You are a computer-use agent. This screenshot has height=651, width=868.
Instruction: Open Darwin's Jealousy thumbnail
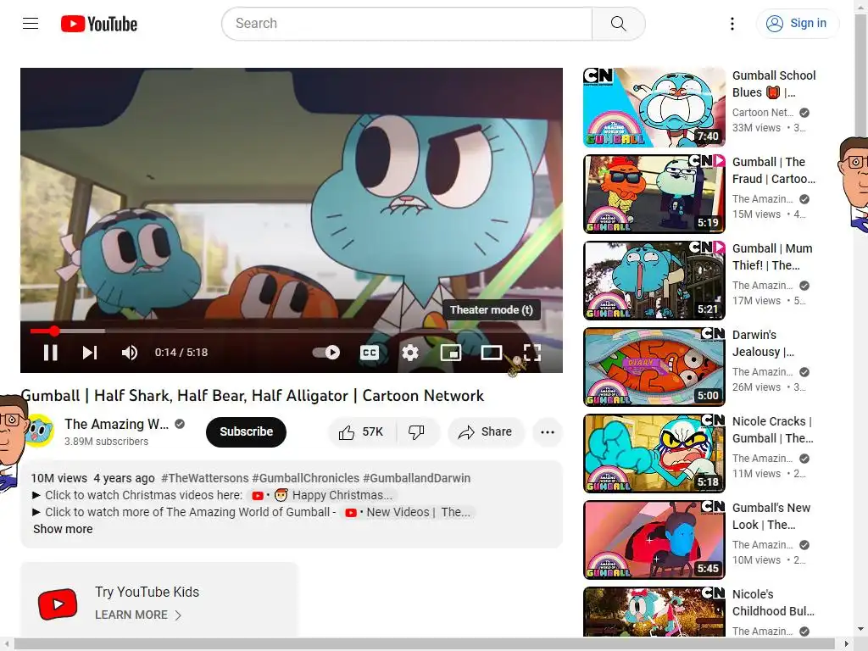point(654,366)
